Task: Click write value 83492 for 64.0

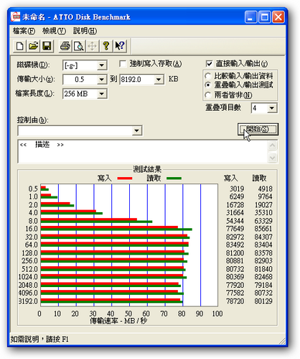Action: (235, 245)
